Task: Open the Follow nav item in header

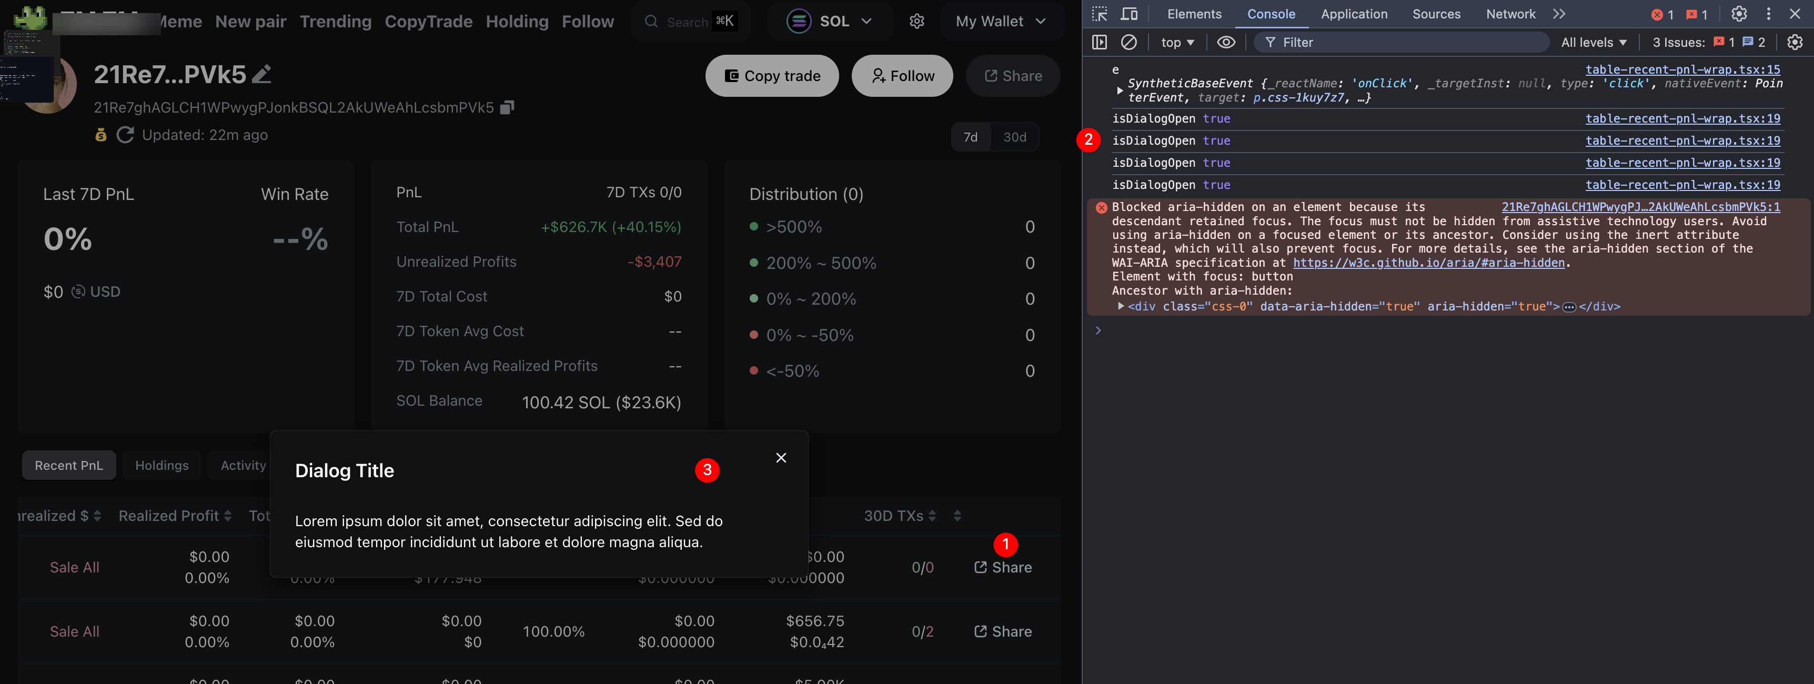Action: point(587,22)
